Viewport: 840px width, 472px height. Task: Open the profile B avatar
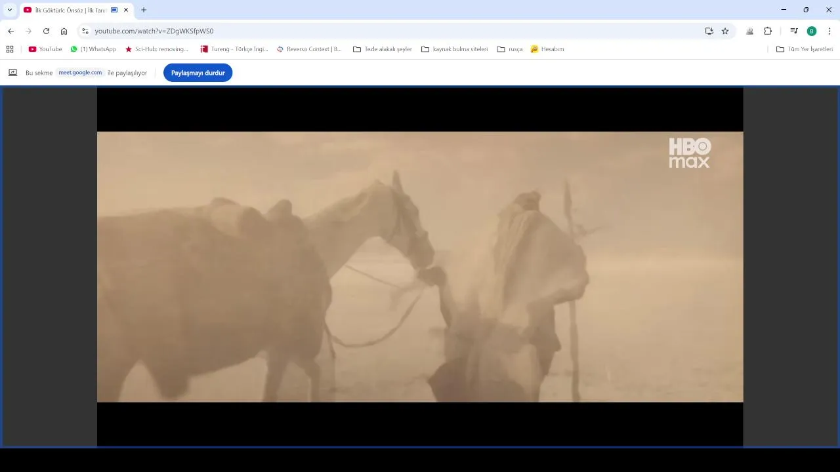click(812, 31)
